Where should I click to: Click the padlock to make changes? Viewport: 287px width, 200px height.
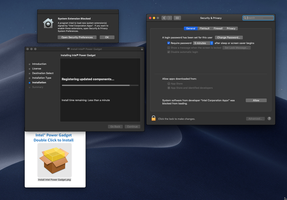154,118
